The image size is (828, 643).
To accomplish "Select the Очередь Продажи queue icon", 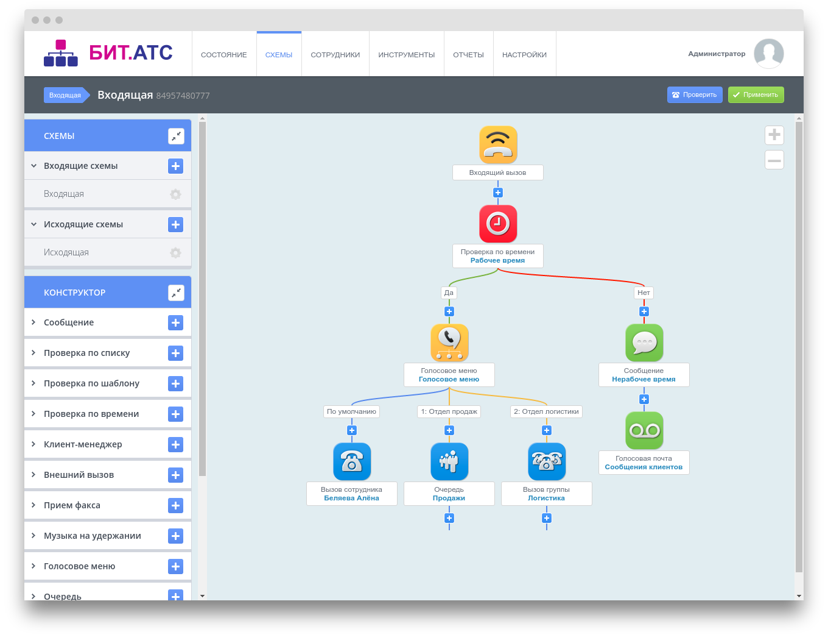I will point(449,461).
